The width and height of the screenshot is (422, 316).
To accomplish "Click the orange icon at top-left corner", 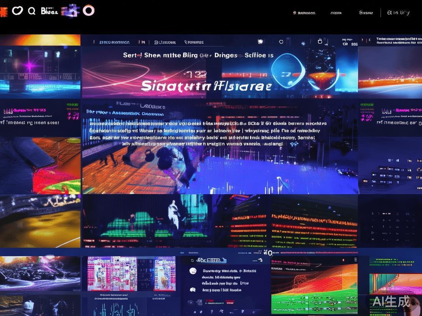I will 3,12.
